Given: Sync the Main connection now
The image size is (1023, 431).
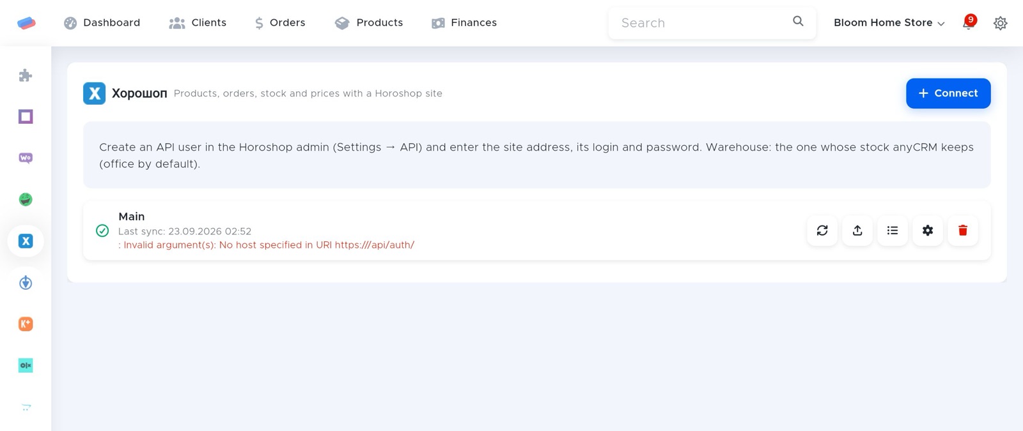Looking at the screenshot, I should [x=822, y=231].
